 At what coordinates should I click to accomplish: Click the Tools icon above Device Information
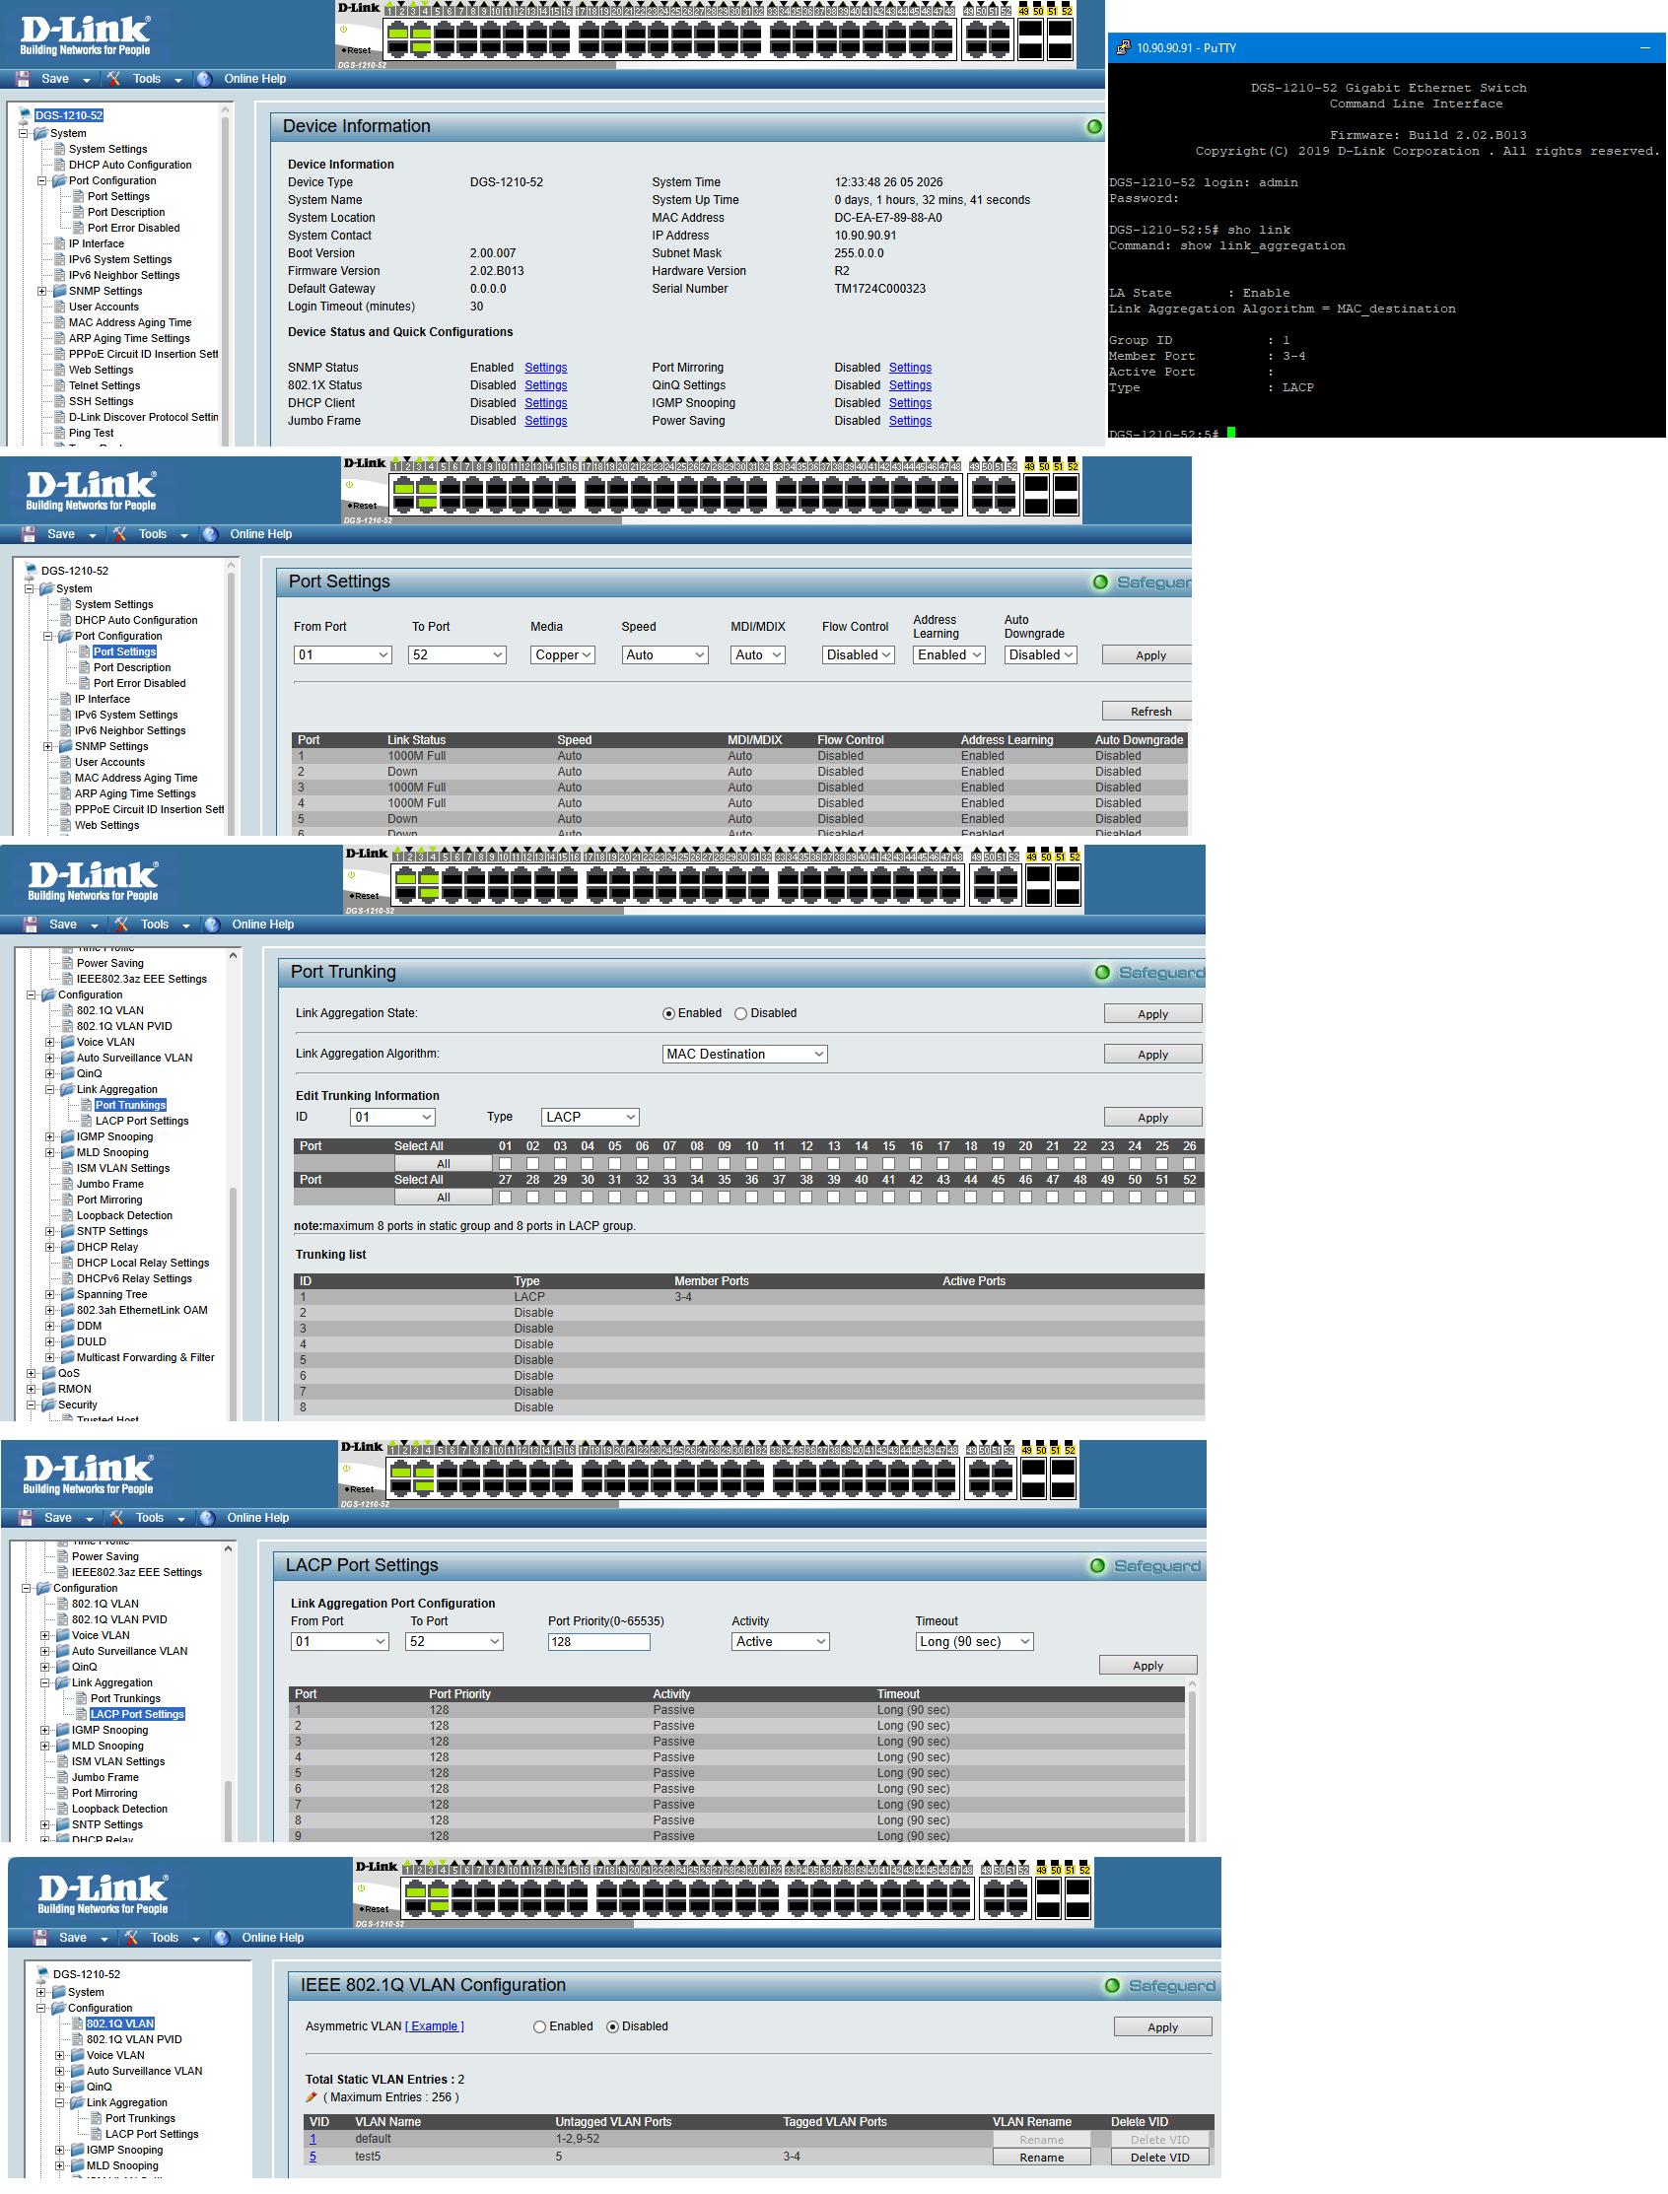[114, 80]
